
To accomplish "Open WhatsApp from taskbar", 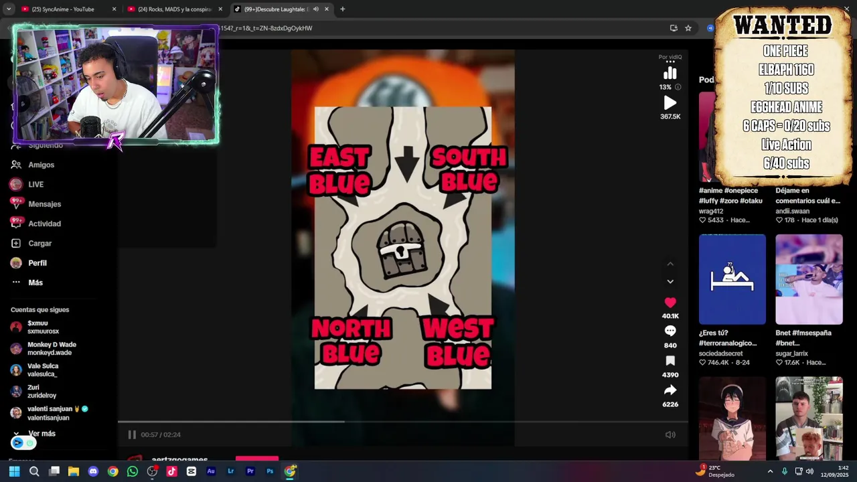I will [x=133, y=471].
